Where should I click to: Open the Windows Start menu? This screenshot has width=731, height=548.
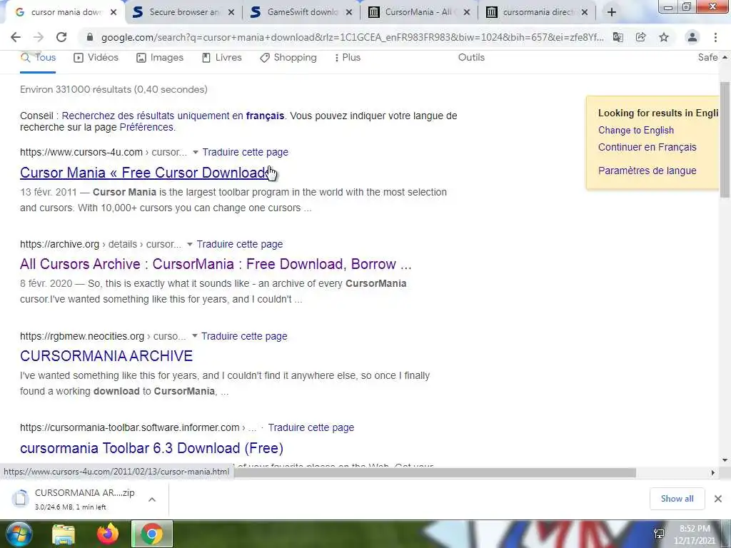[18, 534]
